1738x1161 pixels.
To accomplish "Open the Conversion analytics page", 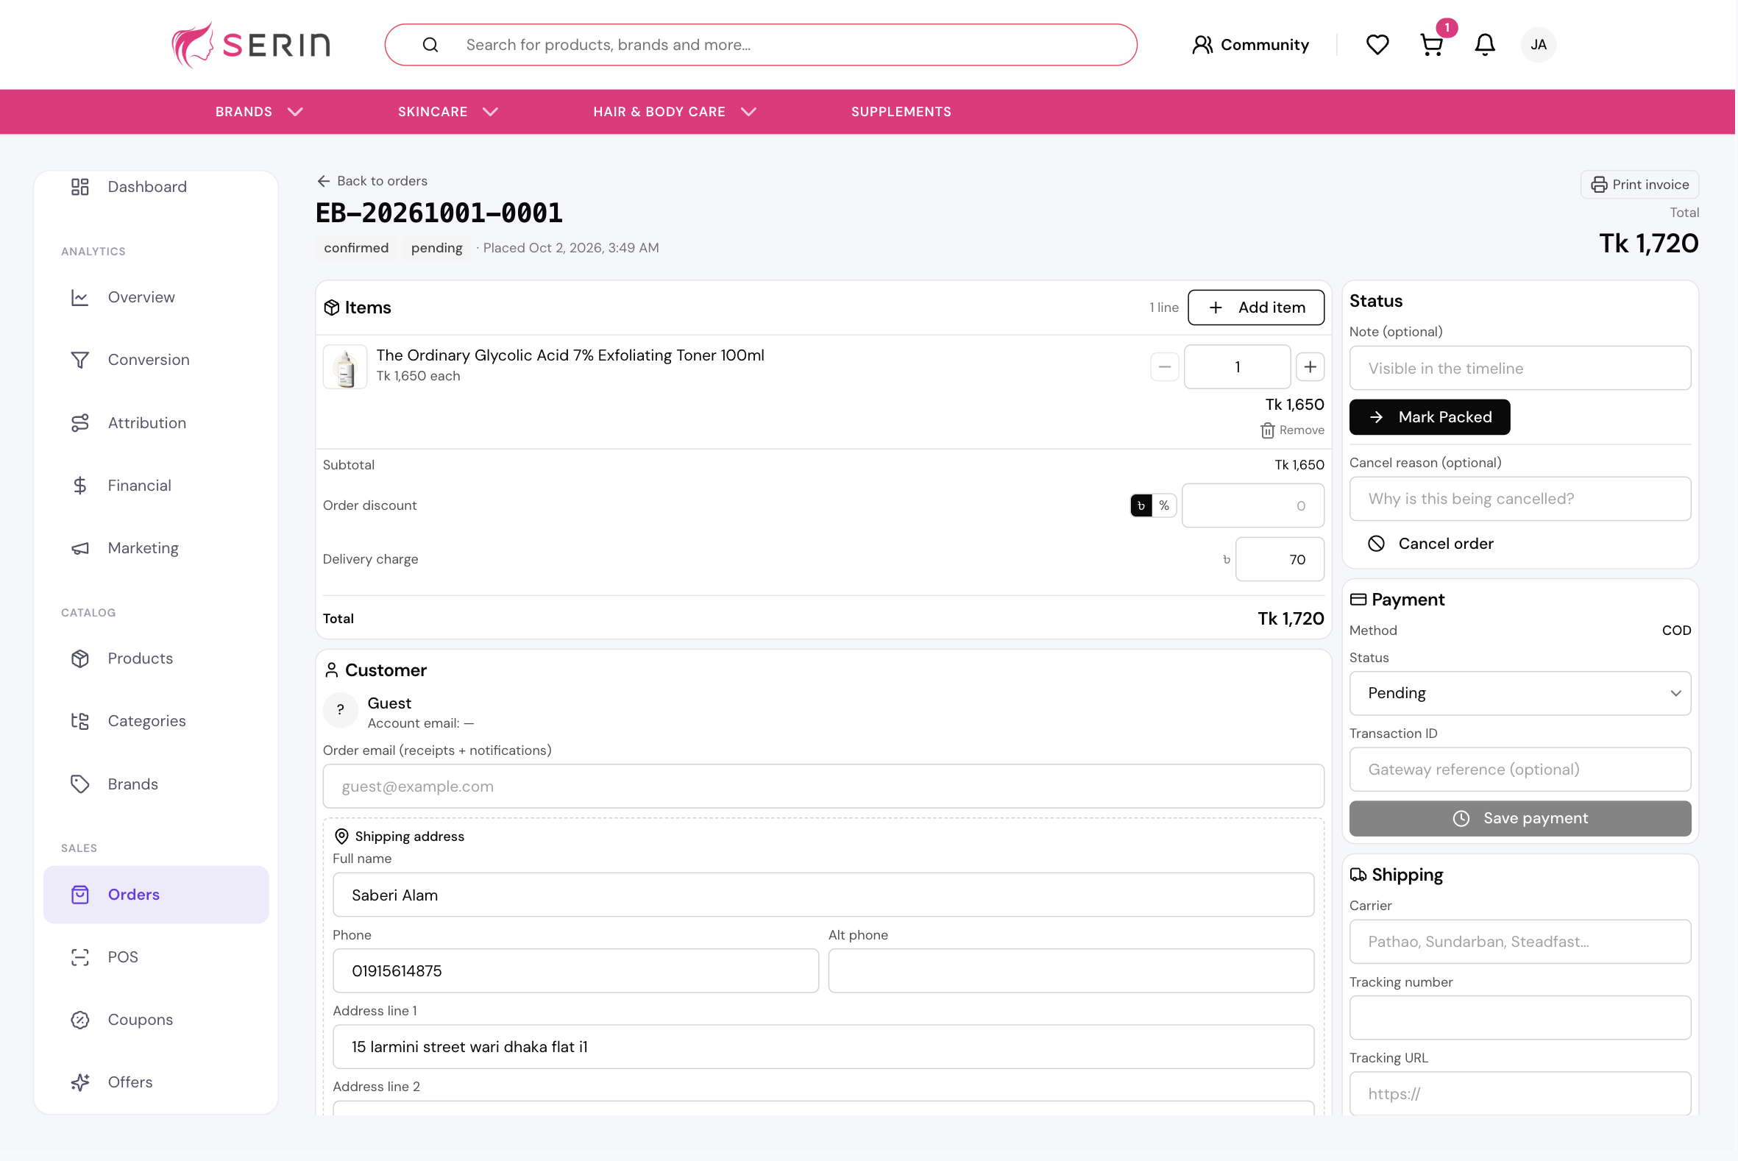I will [x=155, y=360].
